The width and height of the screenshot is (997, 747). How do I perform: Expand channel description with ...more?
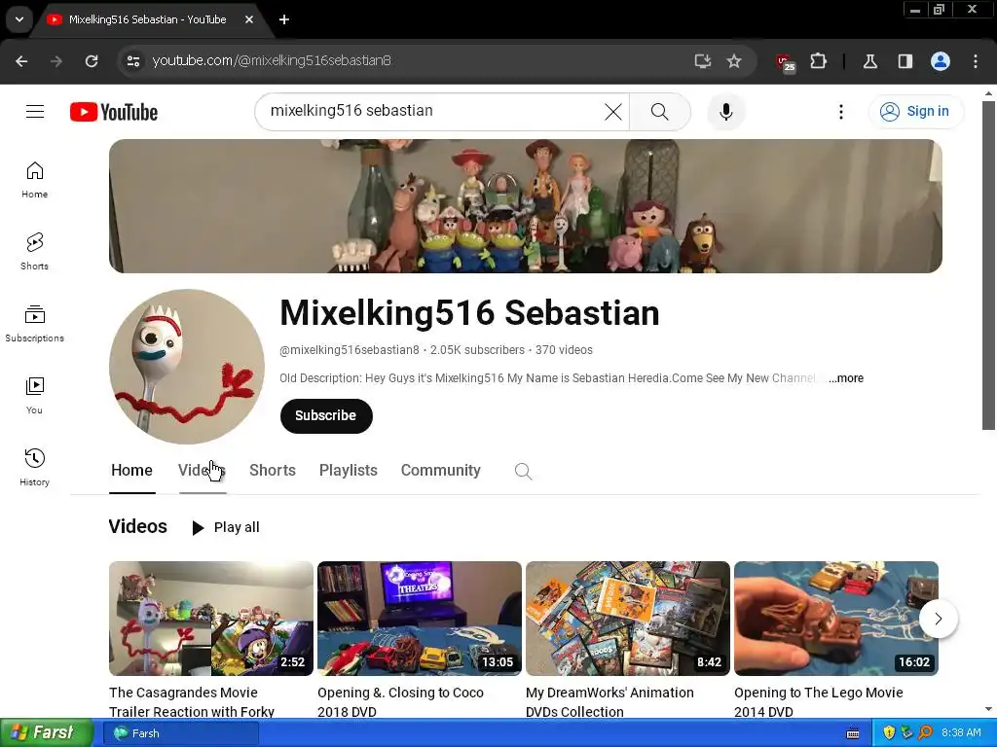846,378
